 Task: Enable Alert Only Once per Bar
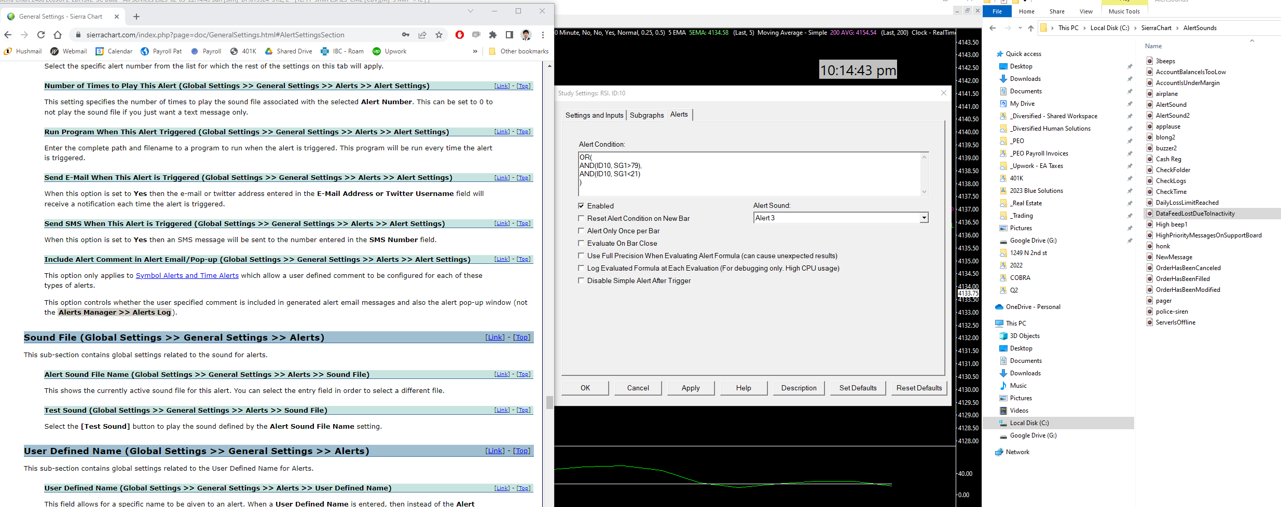pos(581,231)
